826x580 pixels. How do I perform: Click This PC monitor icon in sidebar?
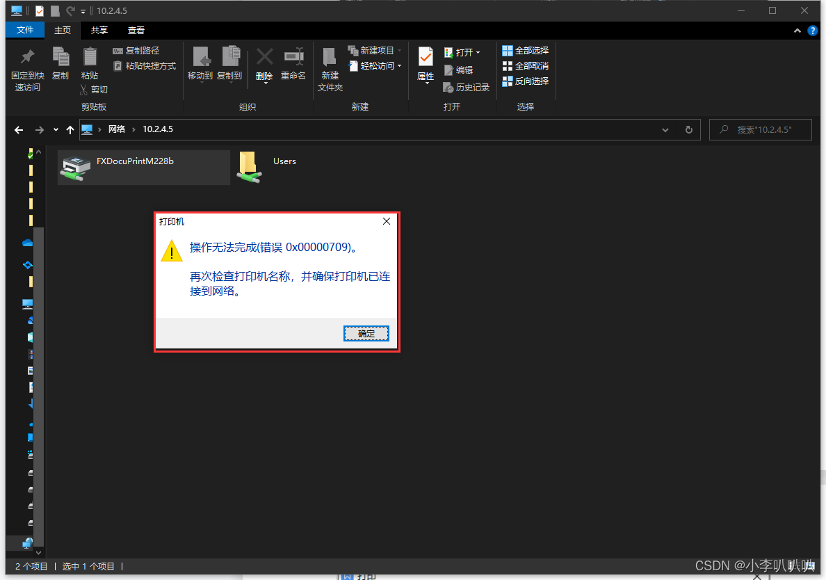point(27,304)
